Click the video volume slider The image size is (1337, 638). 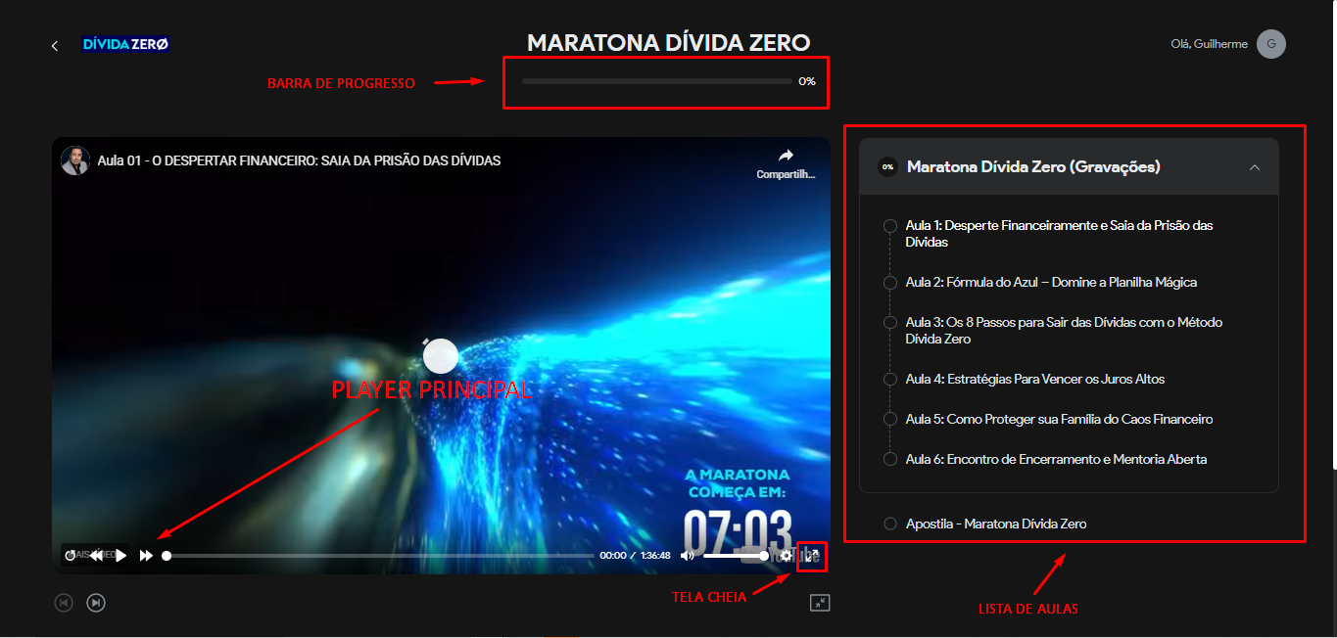point(735,556)
